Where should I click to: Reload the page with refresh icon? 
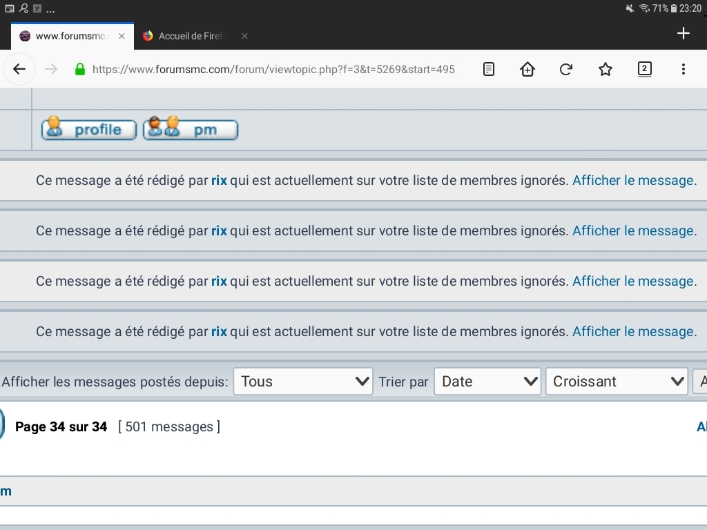566,69
